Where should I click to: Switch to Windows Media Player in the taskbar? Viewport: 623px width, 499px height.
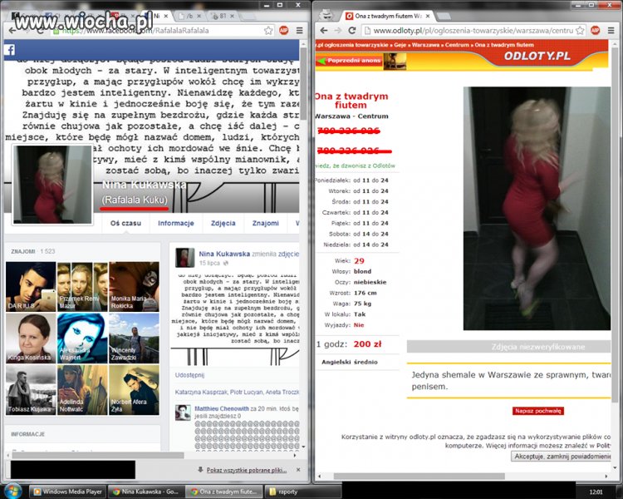(x=68, y=492)
